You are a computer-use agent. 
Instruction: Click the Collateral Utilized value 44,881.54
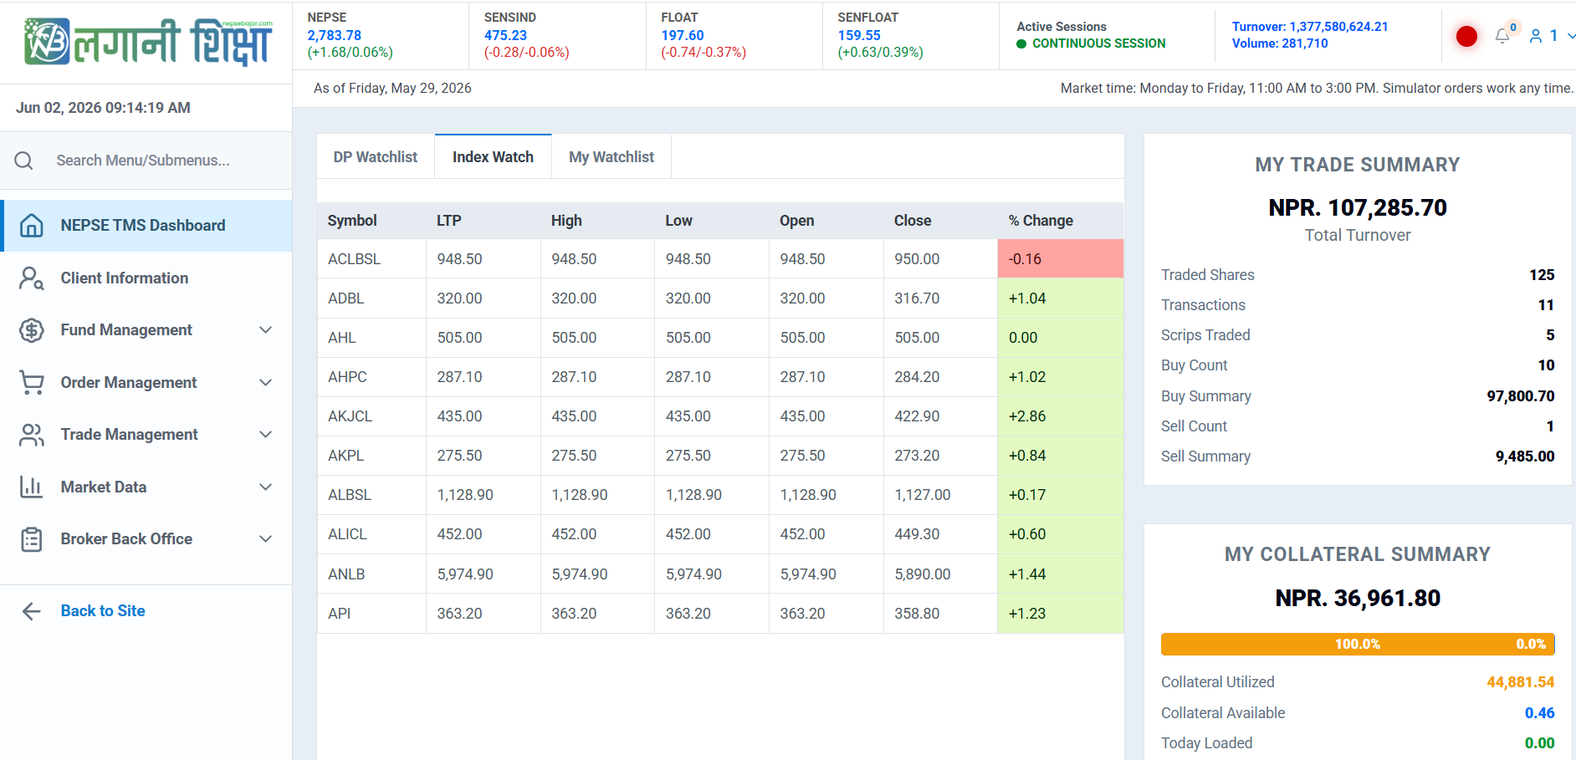(x=1521, y=682)
